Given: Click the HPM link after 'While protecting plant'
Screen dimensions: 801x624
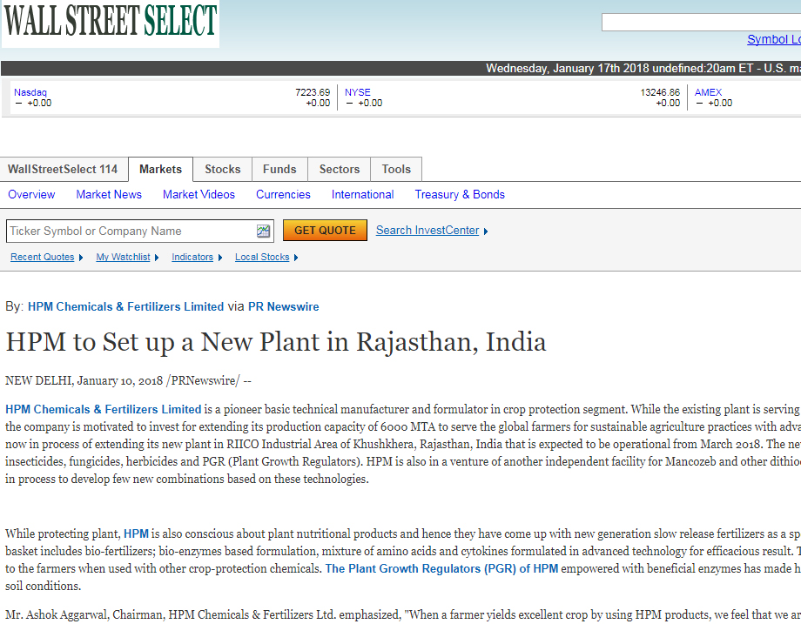Looking at the screenshot, I should click(x=136, y=534).
